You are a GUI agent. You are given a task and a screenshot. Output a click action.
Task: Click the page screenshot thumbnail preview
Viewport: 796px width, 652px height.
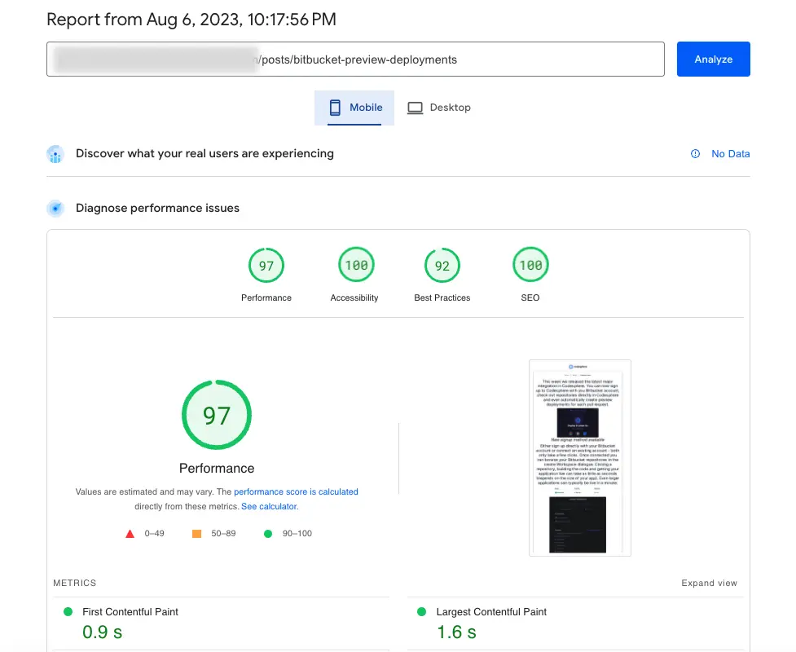579,457
